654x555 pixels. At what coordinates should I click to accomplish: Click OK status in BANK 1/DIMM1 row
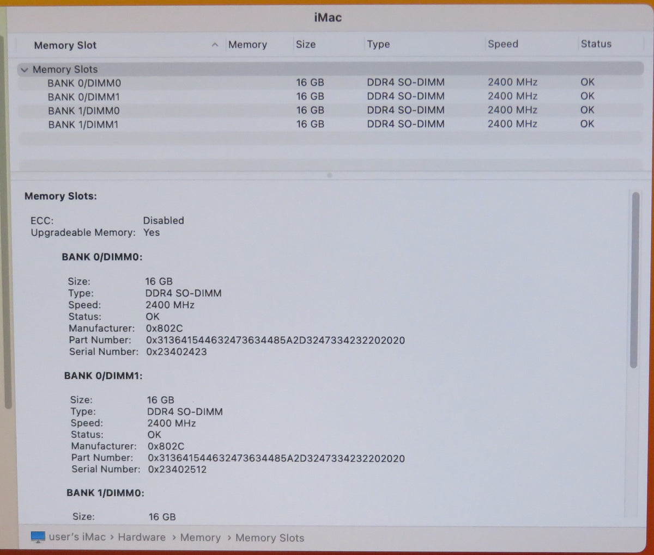point(587,124)
